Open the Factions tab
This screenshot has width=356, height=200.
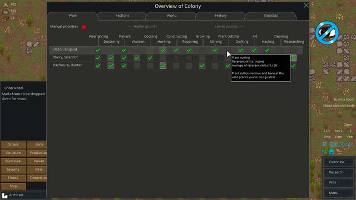[x=122, y=16]
